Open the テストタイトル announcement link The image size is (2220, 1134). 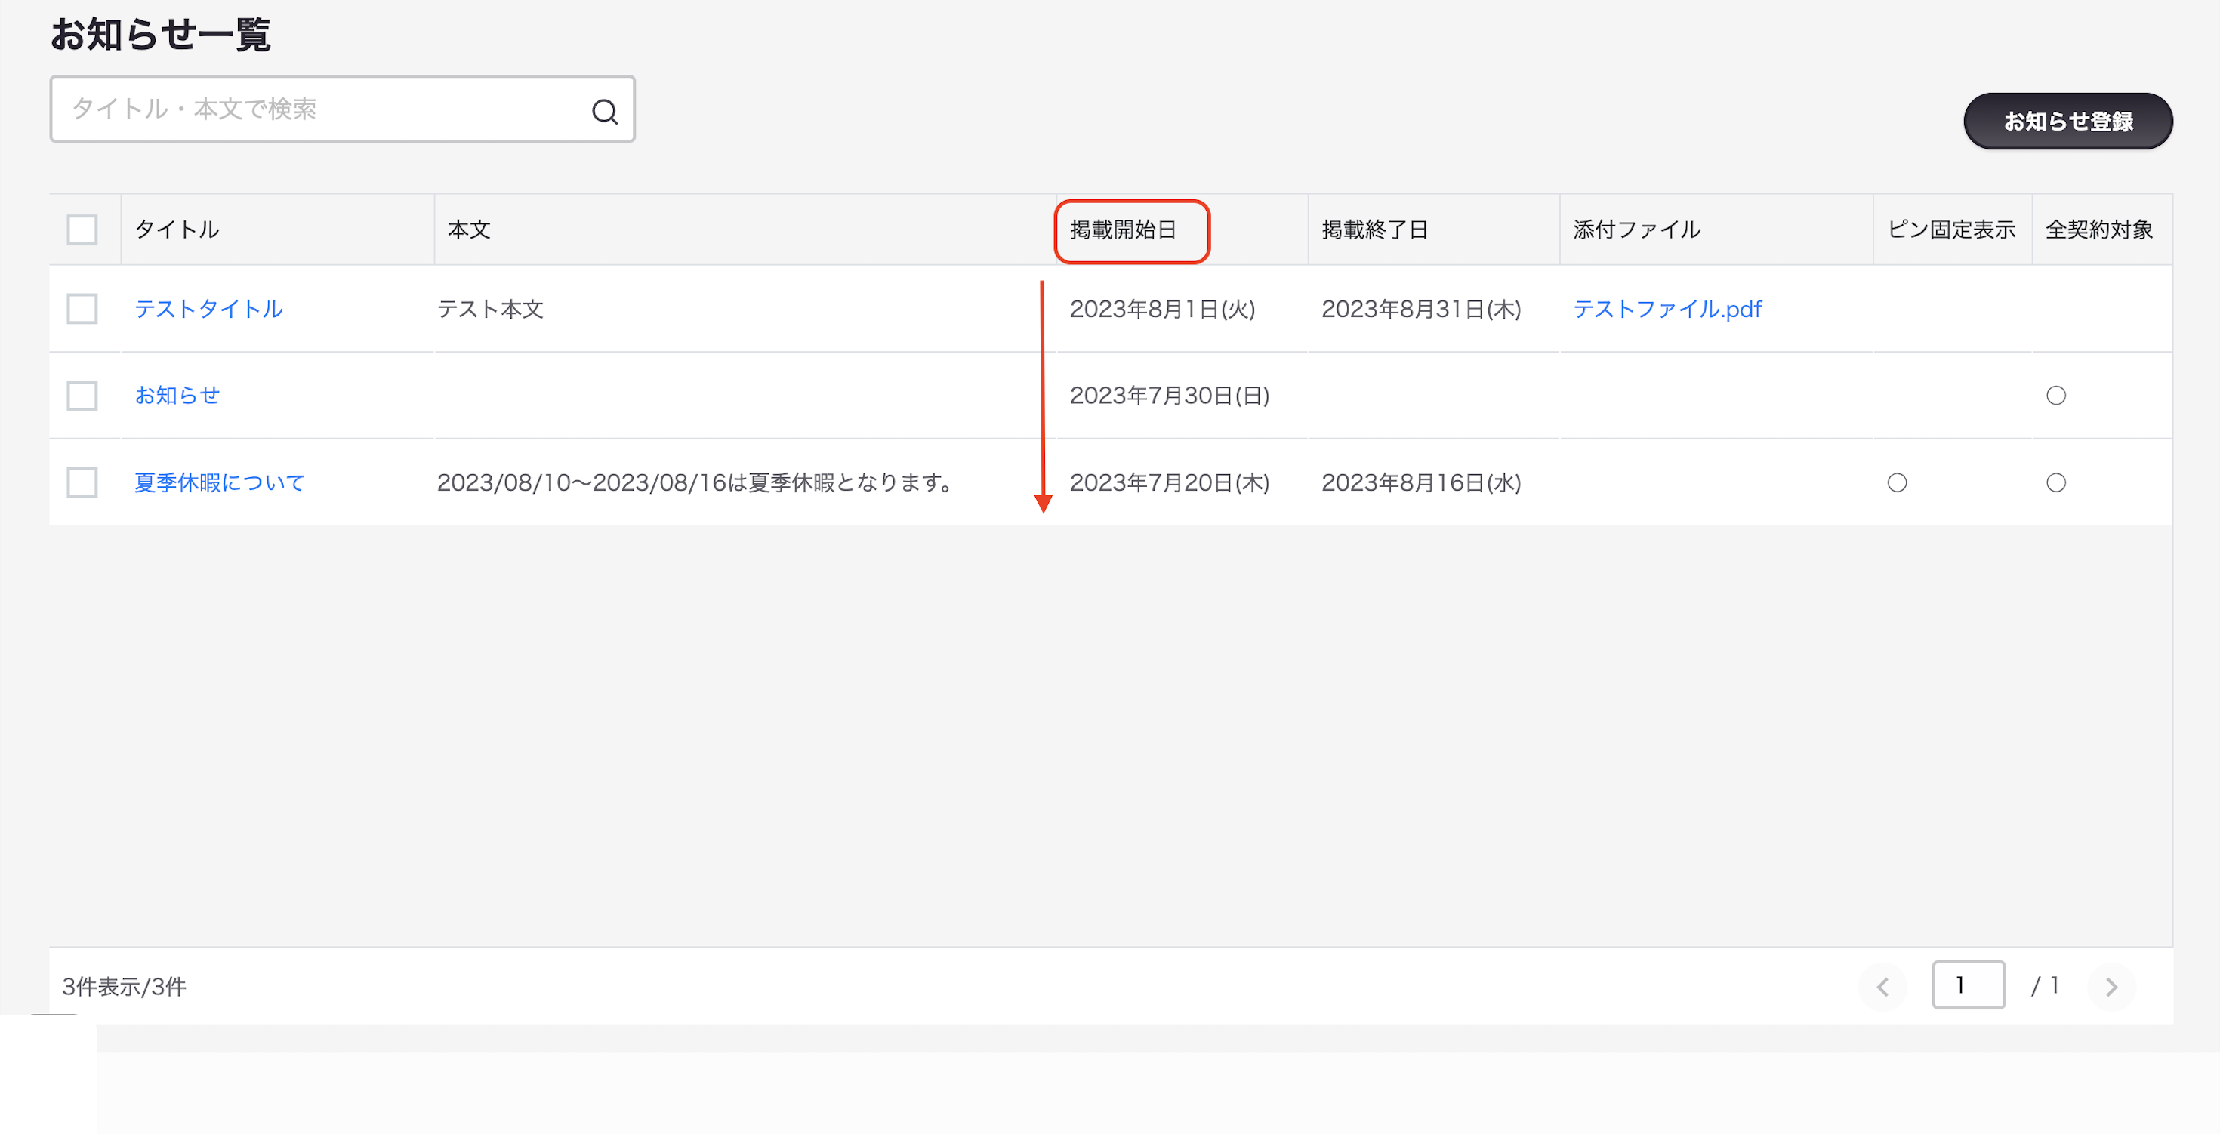coord(208,309)
